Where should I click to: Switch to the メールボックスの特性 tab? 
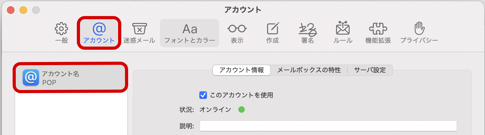[x=309, y=70]
